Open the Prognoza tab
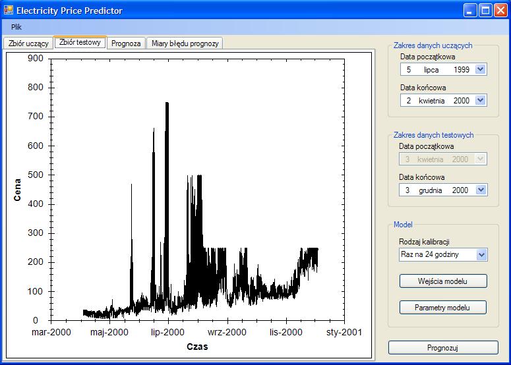The image size is (511, 365). pyautogui.click(x=126, y=43)
